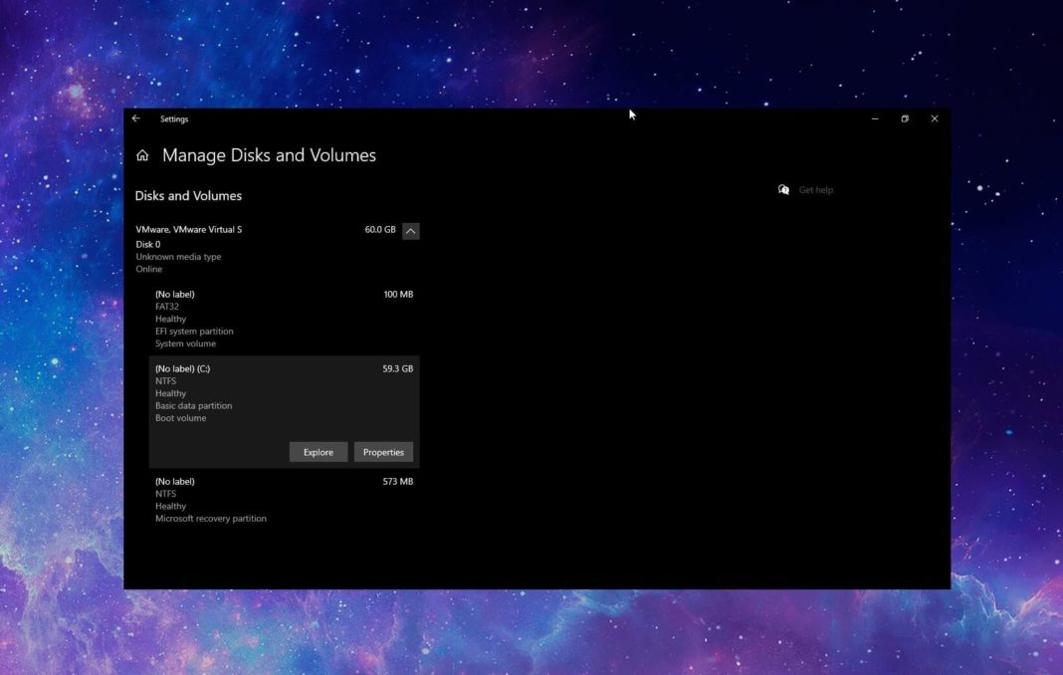Click the Unknown media type label
The image size is (1063, 675).
coord(179,256)
